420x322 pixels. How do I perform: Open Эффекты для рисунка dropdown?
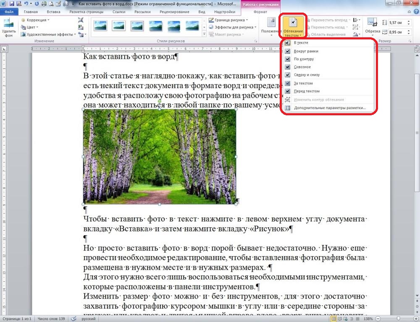click(233, 27)
